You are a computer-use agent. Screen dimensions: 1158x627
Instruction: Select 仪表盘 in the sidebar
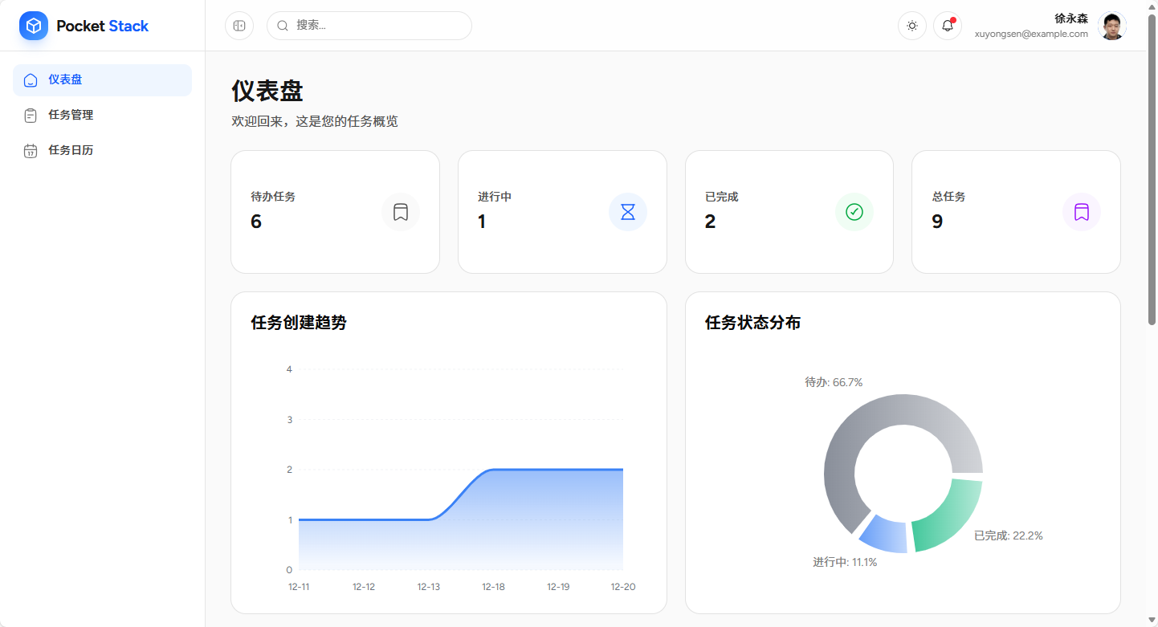(x=64, y=79)
